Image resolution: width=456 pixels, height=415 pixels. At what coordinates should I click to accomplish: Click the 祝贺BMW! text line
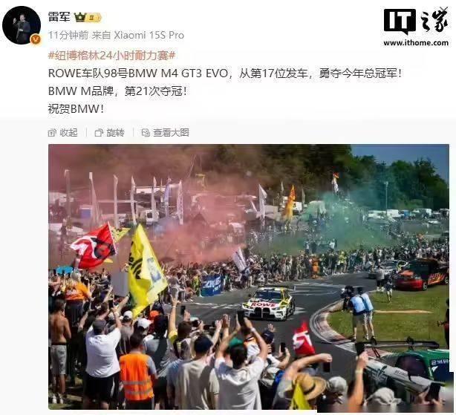pyautogui.click(x=76, y=109)
